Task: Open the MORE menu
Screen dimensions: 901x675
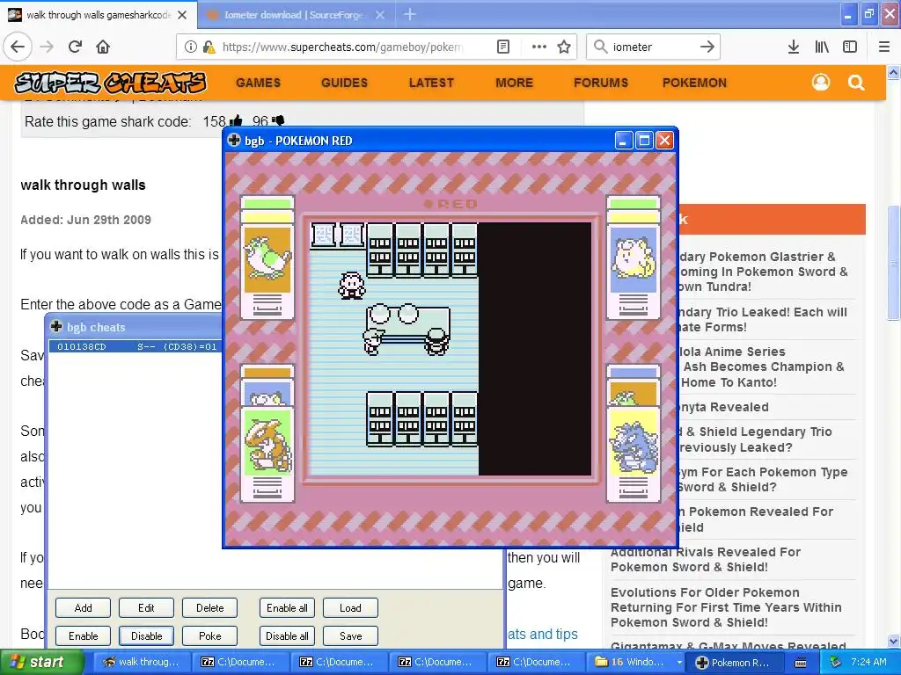Action: pos(514,83)
